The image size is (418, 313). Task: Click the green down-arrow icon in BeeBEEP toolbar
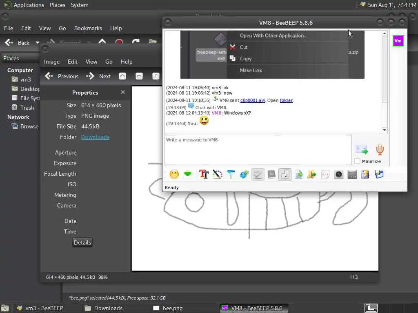pyautogui.click(x=188, y=174)
